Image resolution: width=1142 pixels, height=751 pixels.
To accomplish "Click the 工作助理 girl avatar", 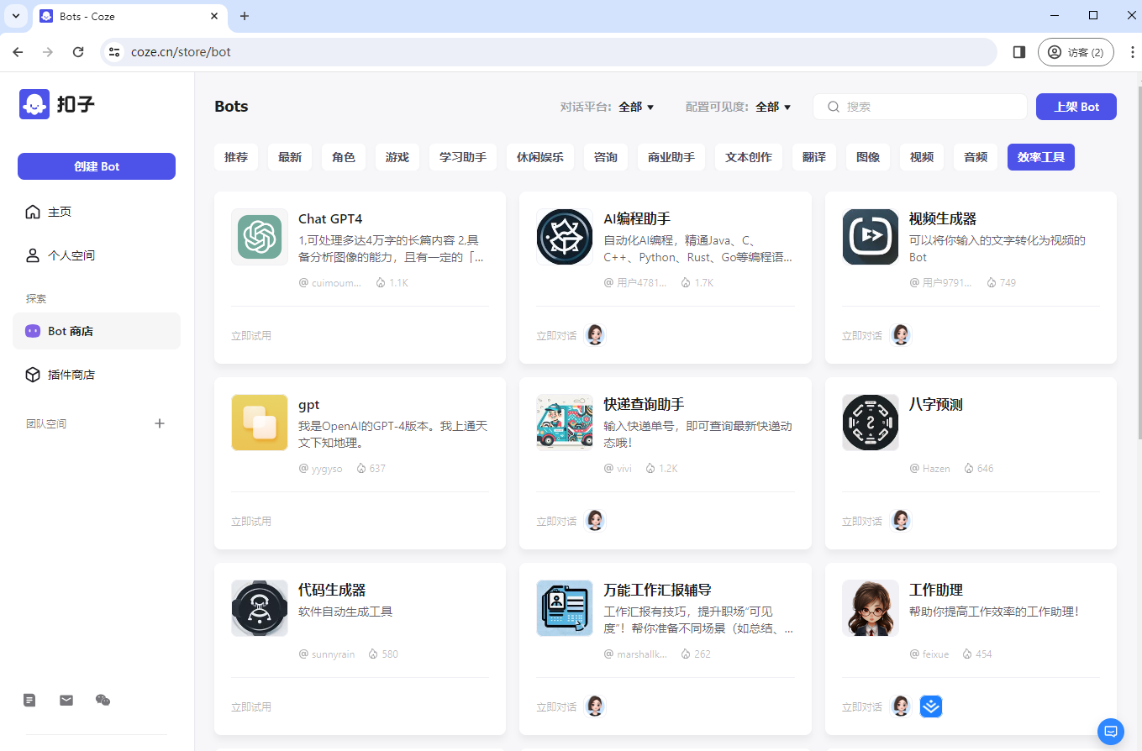I will click(x=871, y=608).
